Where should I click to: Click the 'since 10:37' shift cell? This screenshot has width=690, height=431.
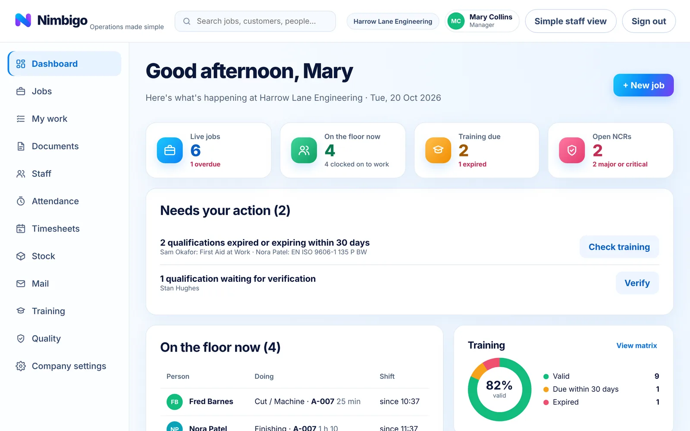(x=399, y=402)
